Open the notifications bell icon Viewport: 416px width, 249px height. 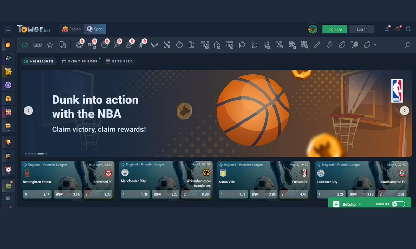tap(387, 29)
